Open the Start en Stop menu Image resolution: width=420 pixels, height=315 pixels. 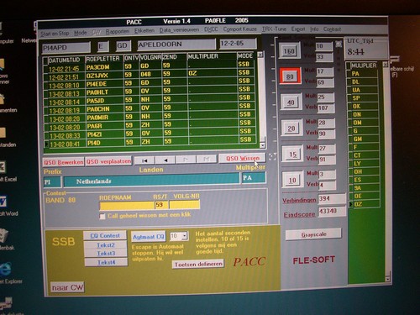coord(55,34)
